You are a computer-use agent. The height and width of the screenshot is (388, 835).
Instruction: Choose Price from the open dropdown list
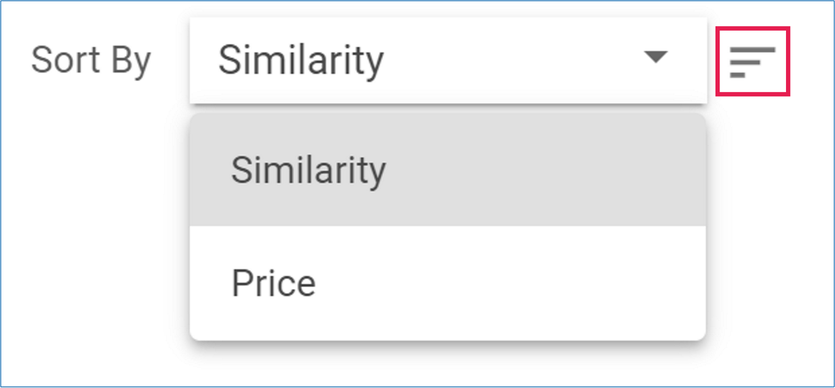pos(448,283)
